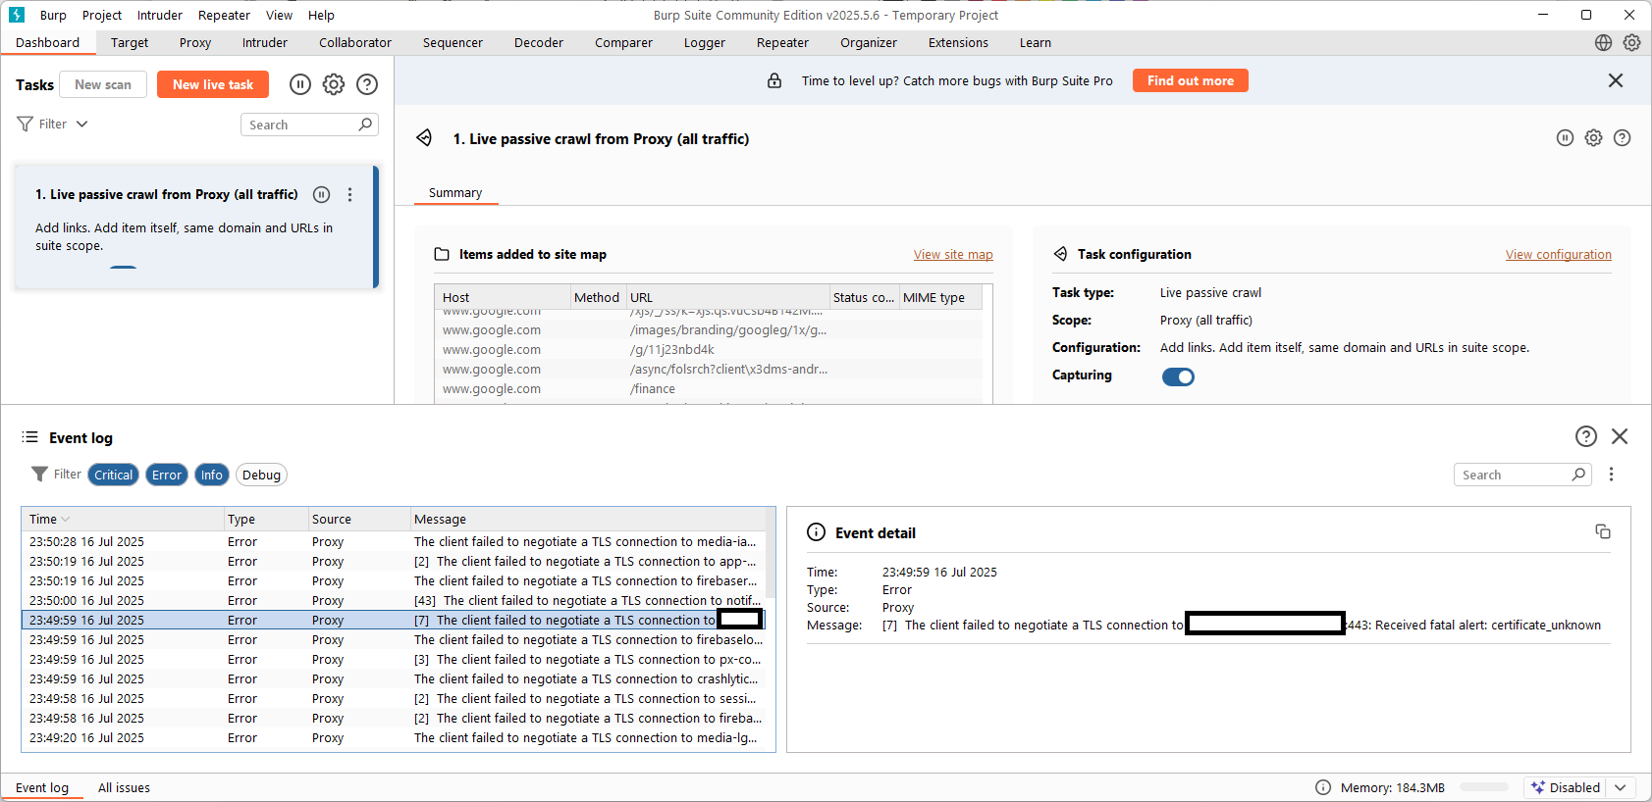Image resolution: width=1652 pixels, height=802 pixels.
Task: Sort event log by Message column
Action: (x=588, y=519)
